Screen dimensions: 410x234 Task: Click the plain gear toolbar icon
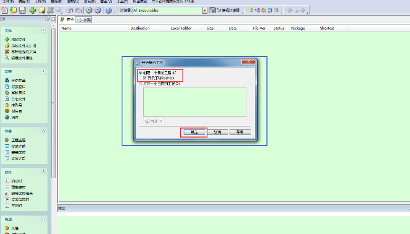pyautogui.click(x=98, y=10)
